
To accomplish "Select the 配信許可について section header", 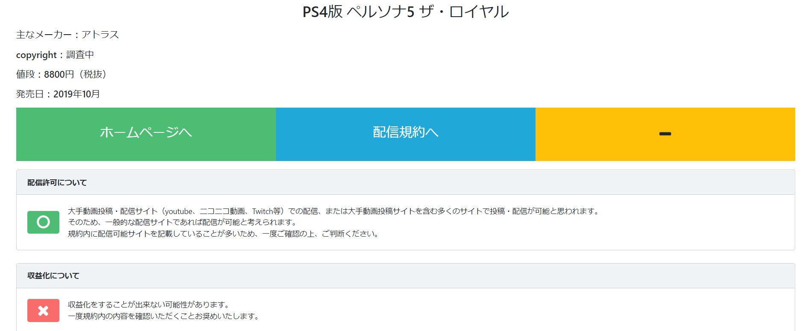I will pyautogui.click(x=406, y=182).
